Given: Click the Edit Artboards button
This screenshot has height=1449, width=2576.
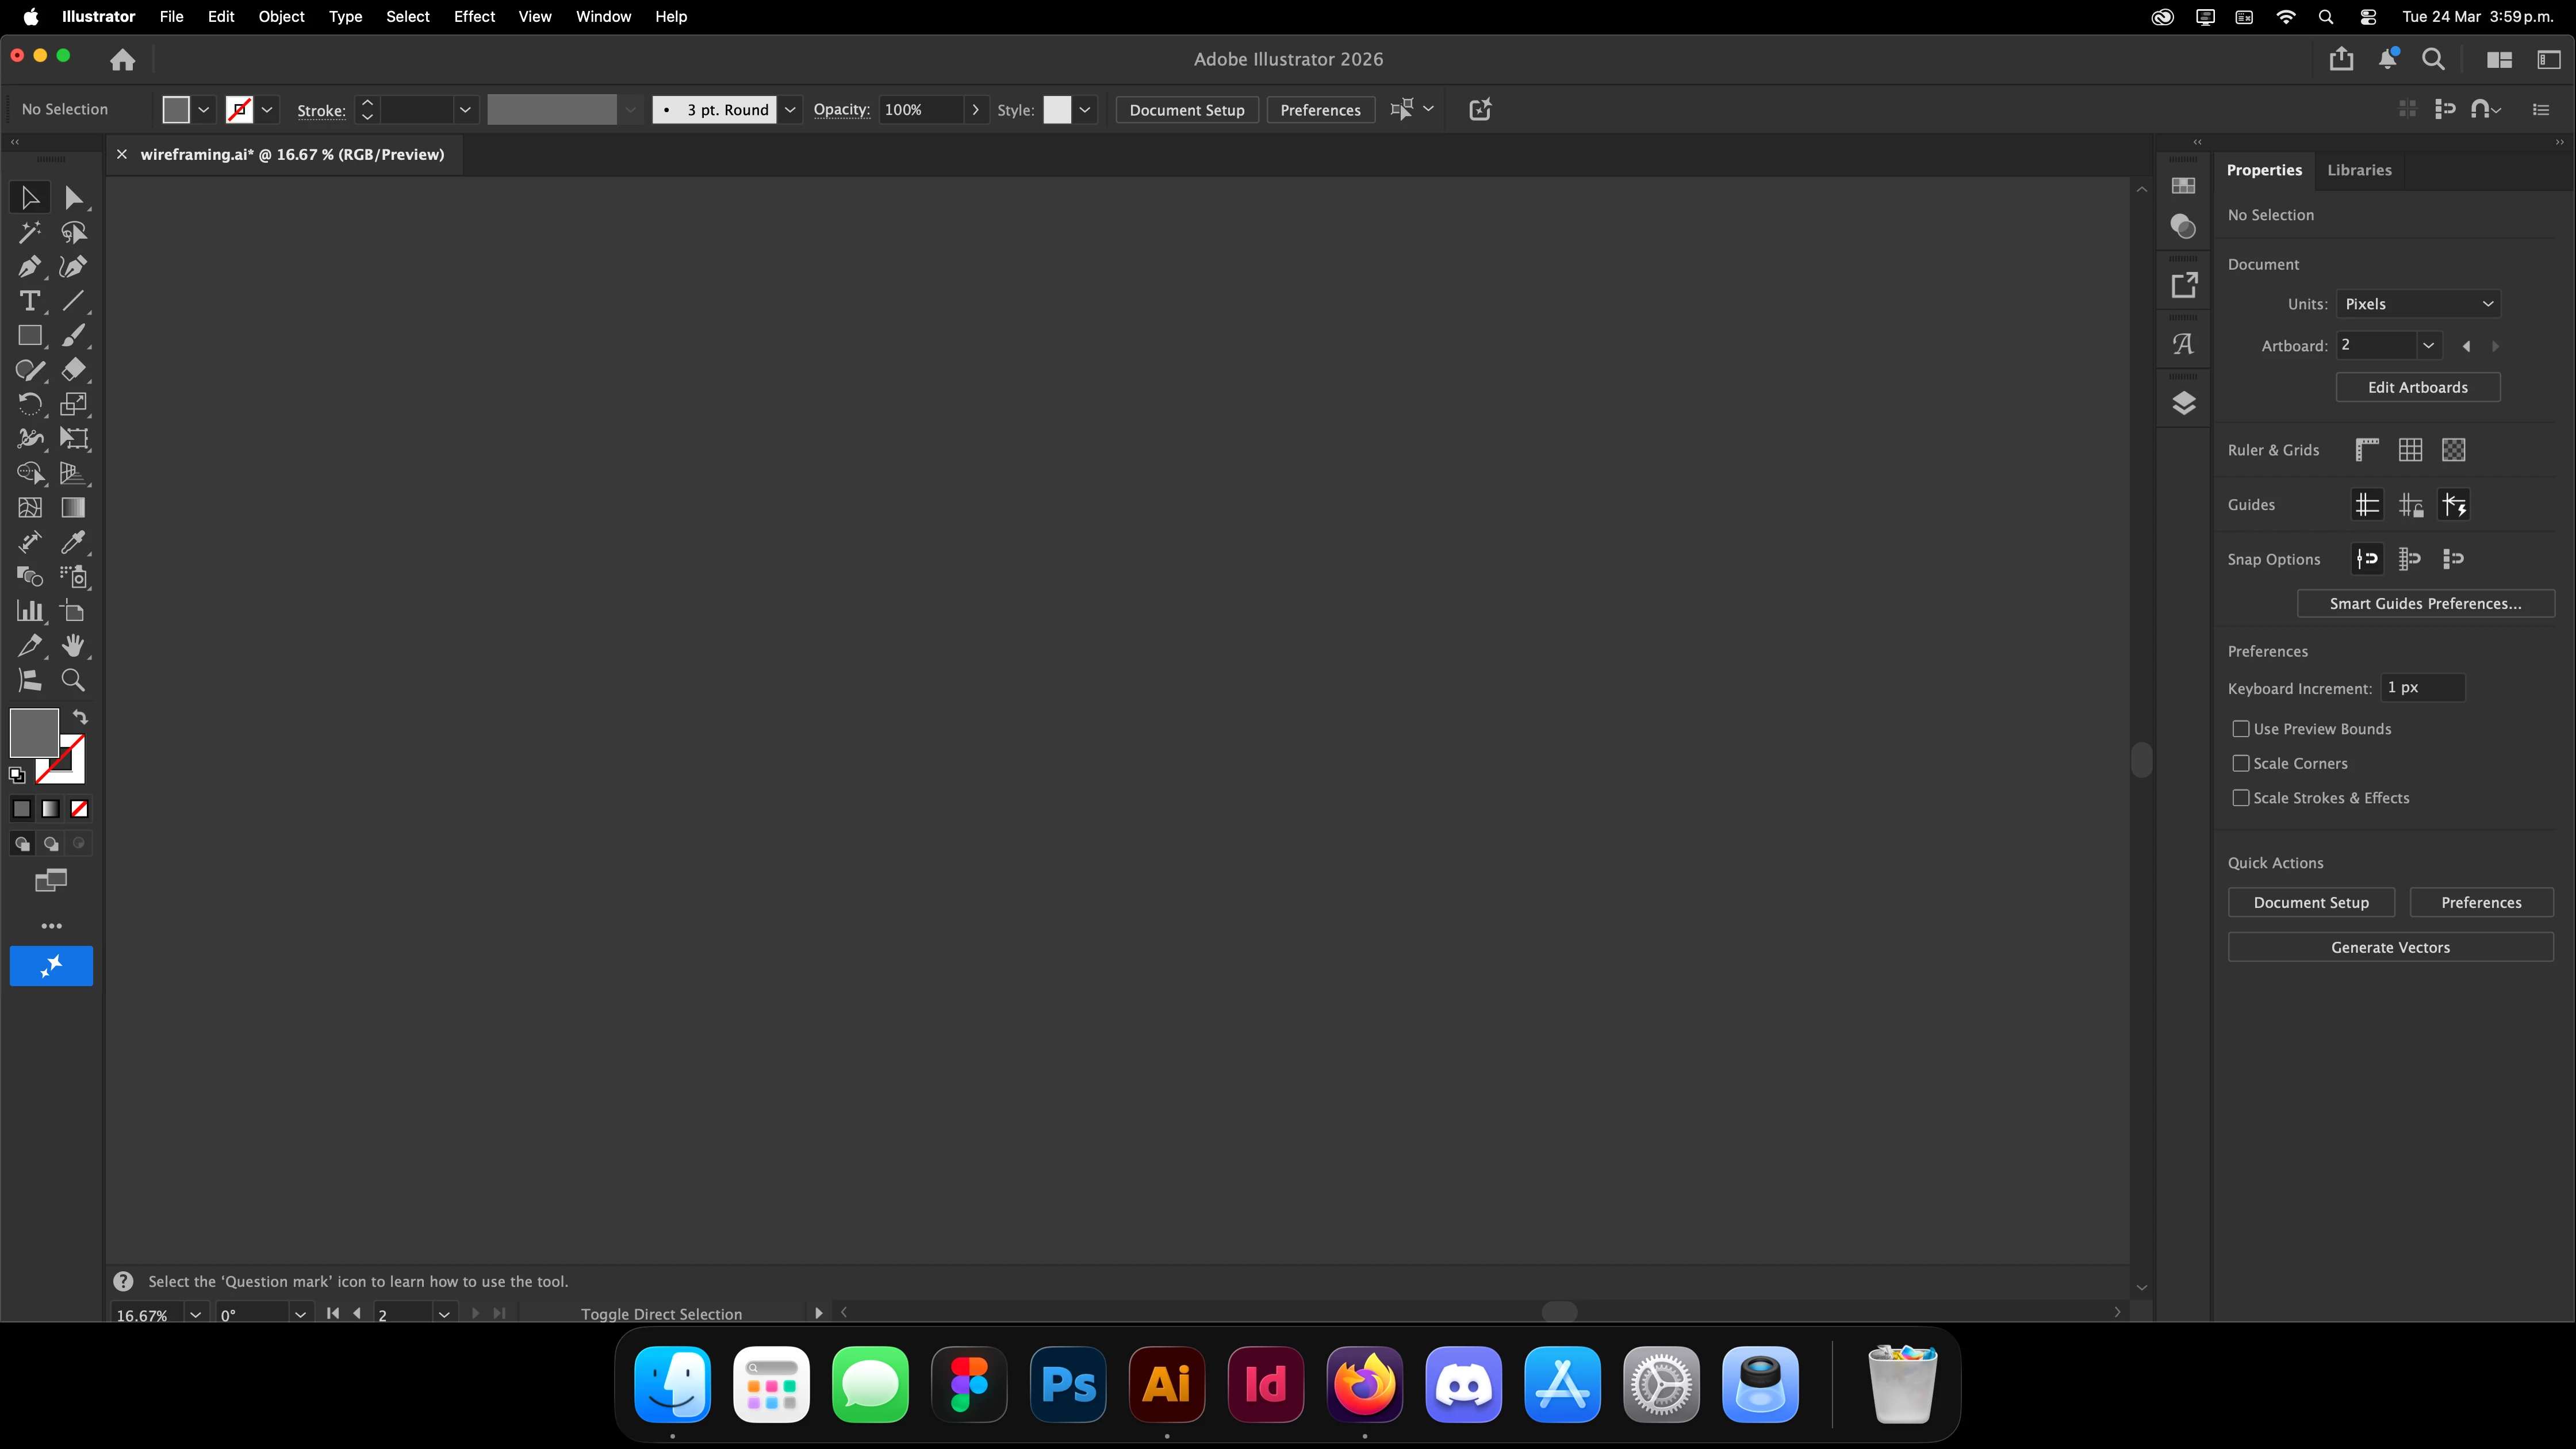Looking at the screenshot, I should coord(2417,387).
